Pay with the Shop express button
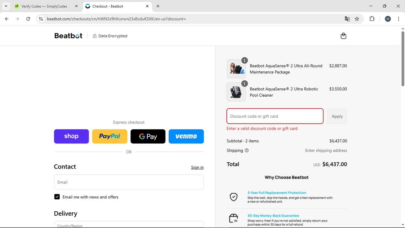Image resolution: width=405 pixels, height=228 pixels. click(x=71, y=136)
